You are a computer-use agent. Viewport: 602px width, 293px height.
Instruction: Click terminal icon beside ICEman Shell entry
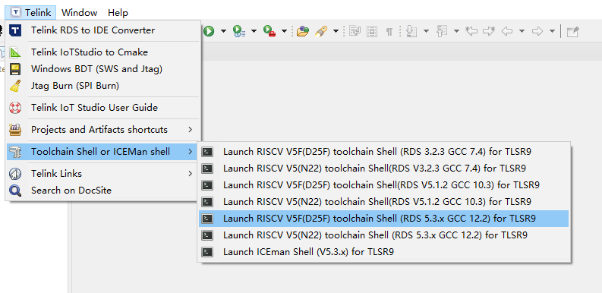tap(207, 252)
